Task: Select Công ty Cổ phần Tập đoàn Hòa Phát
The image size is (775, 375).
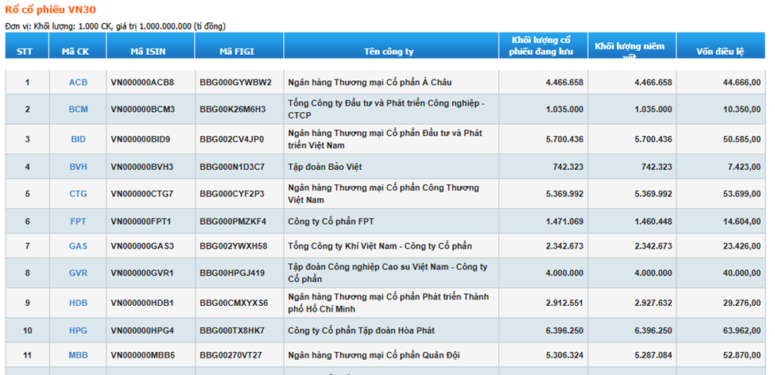Action: (x=362, y=331)
